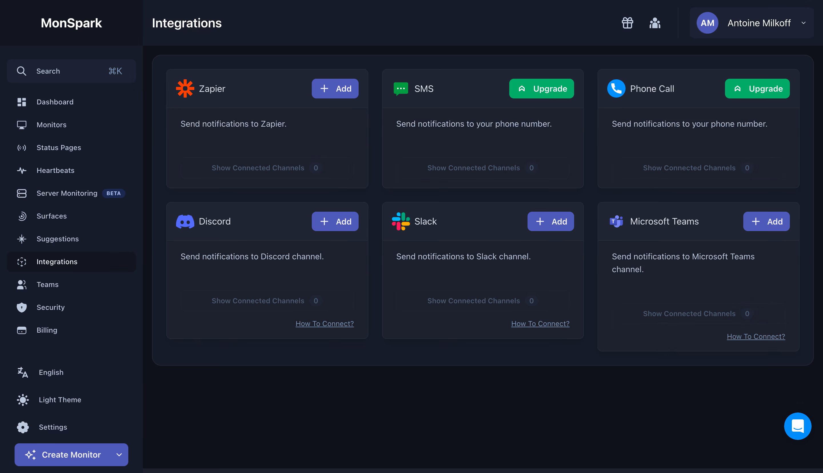The width and height of the screenshot is (823, 473).
Task: Add a Discord integration
Action: click(335, 222)
